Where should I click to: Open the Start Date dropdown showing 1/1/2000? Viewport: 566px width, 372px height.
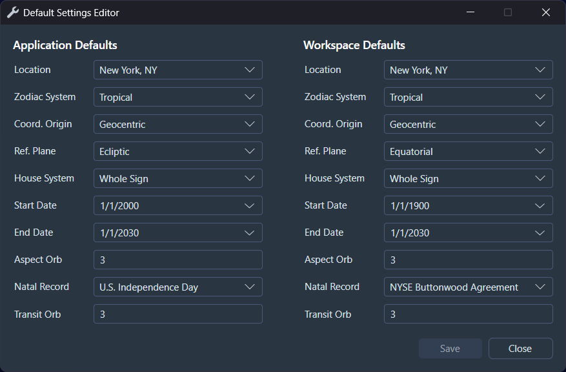click(x=177, y=205)
